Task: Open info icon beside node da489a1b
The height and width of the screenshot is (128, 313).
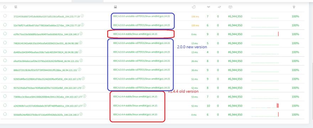Action: [x=80, y=52]
